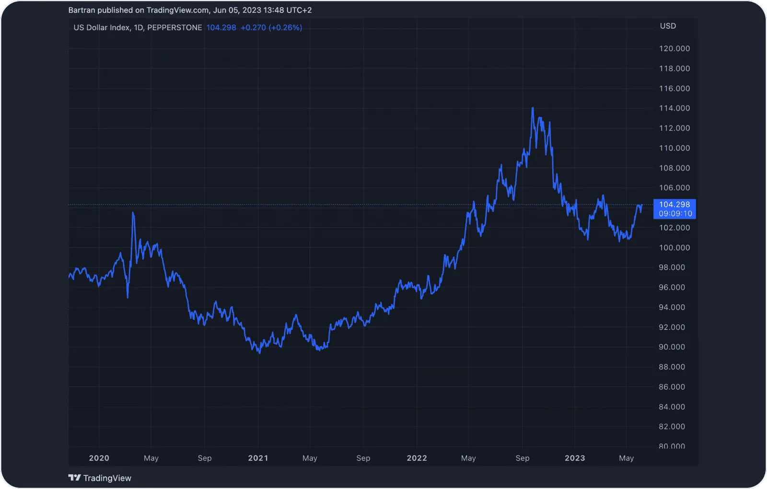The image size is (767, 489).
Task: Click the 2020 time axis label
Action: [x=99, y=458]
